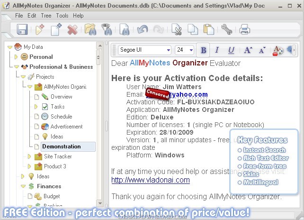Click tree scrollbar down arrow

click(x=100, y=203)
